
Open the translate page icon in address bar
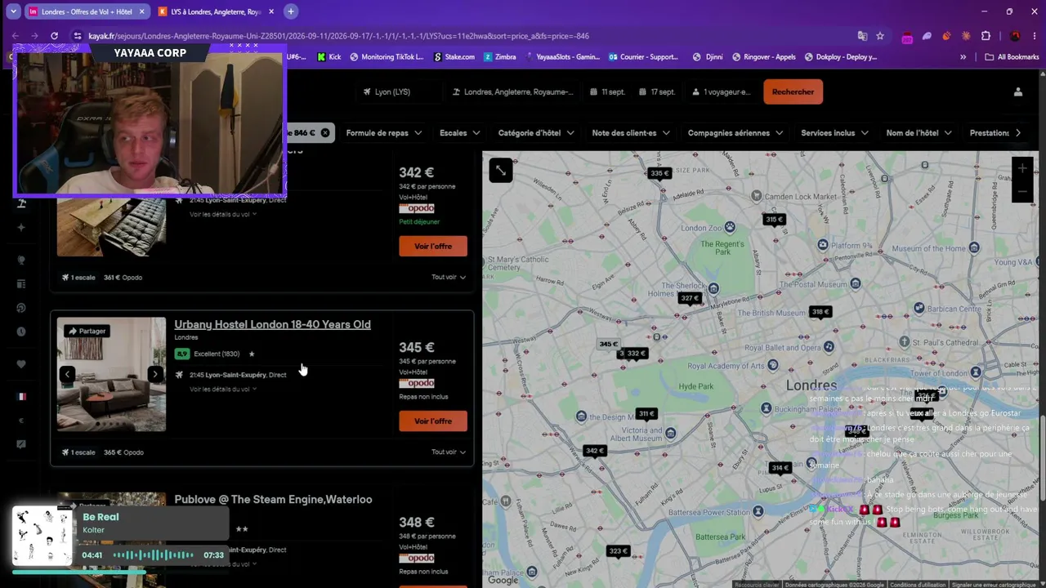pyautogui.click(x=862, y=36)
